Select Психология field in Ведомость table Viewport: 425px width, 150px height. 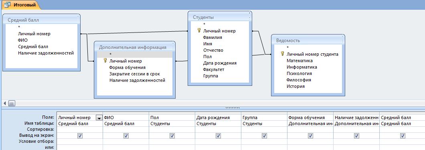(x=299, y=73)
